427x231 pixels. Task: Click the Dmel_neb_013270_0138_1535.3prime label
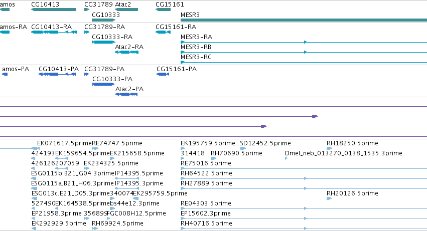[x=343, y=153]
